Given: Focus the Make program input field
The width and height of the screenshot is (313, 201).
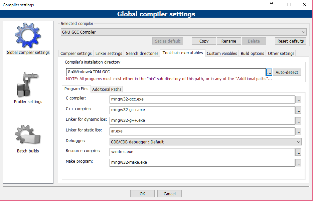Looking at the screenshot, I should (202, 163).
